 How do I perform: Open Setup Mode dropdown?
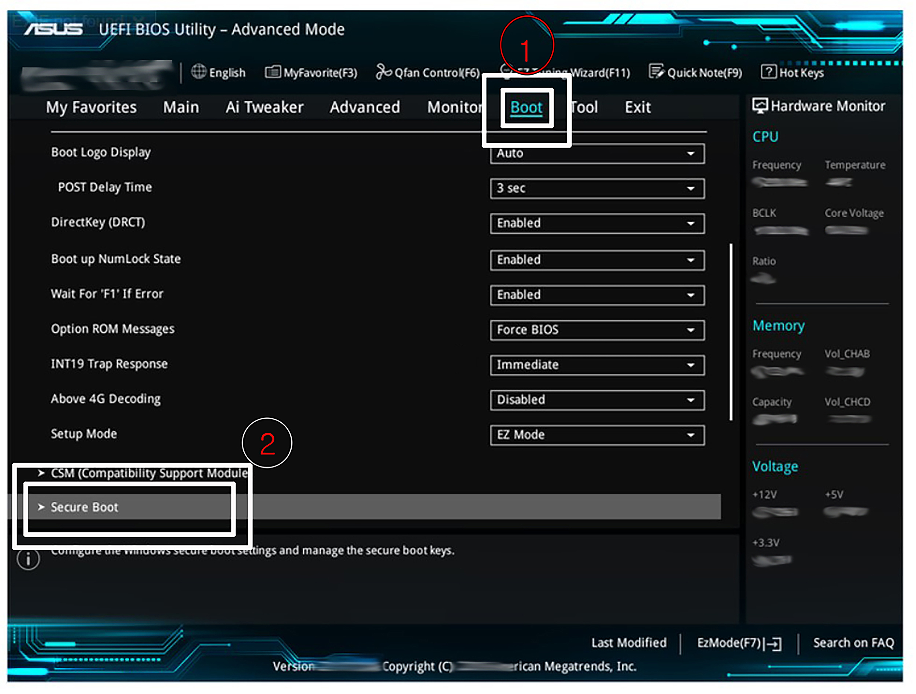click(x=597, y=435)
